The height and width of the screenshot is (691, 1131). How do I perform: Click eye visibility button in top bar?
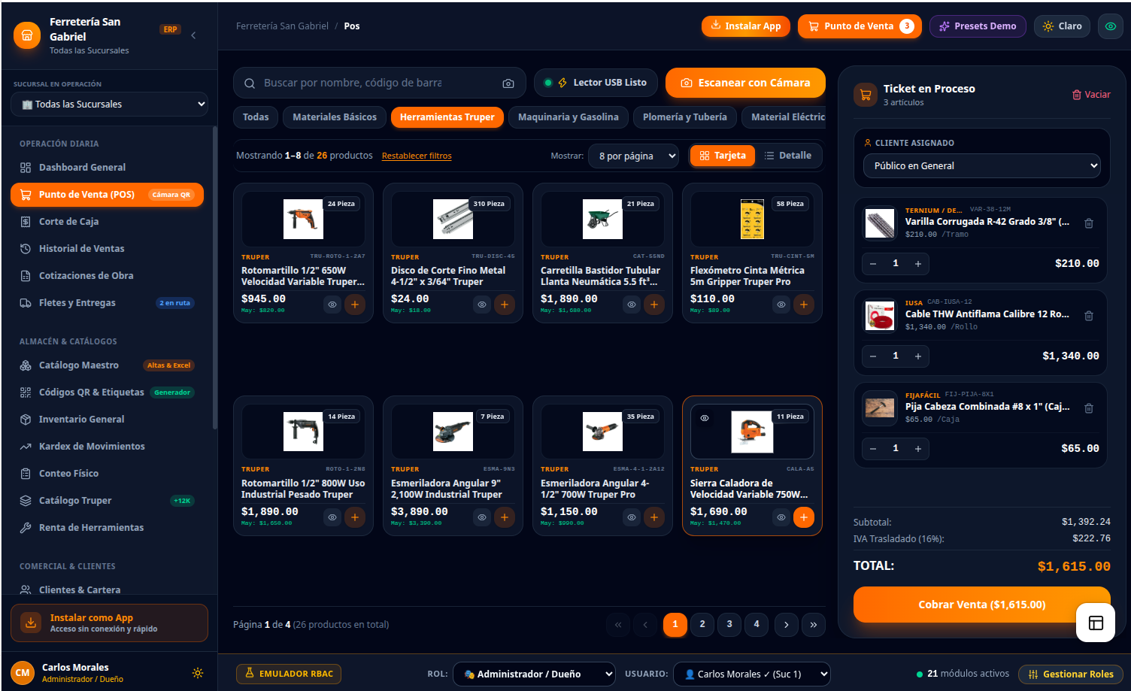click(1111, 26)
